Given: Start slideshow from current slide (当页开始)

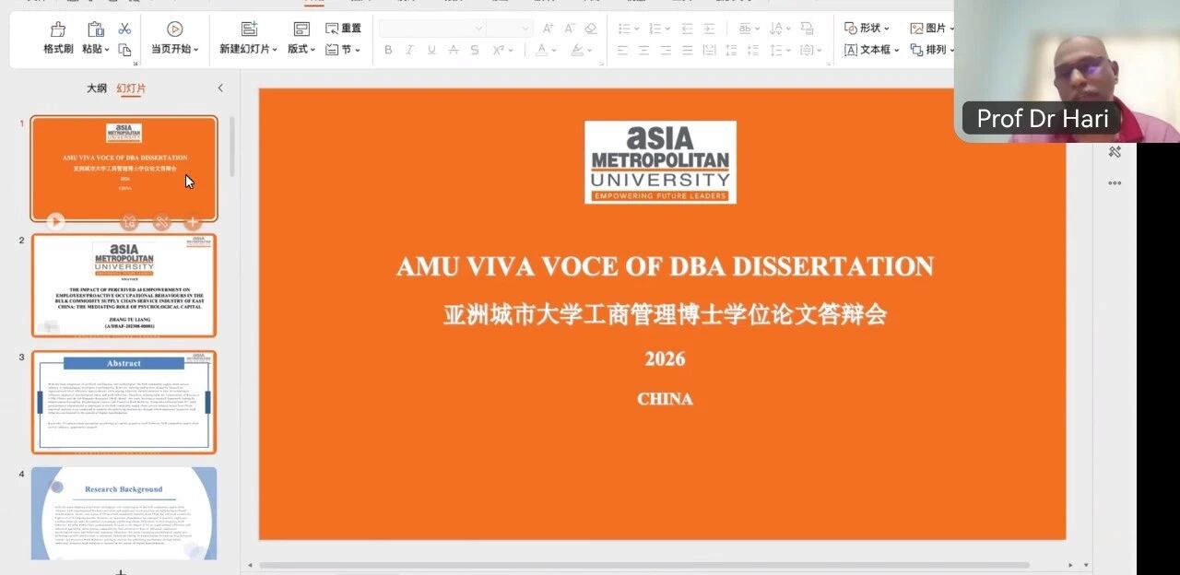Looking at the screenshot, I should coord(174,38).
